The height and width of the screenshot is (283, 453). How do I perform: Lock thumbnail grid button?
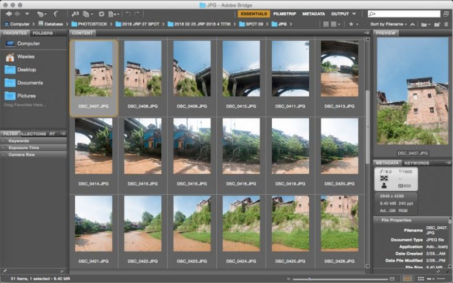[407, 279]
